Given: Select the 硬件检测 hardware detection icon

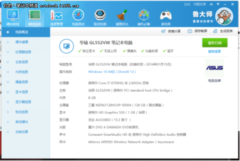Looking at the screenshot, I should coord(34,16).
